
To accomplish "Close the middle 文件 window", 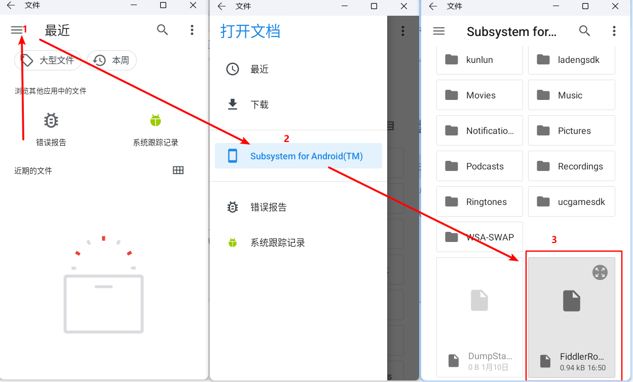I will (x=403, y=6).
